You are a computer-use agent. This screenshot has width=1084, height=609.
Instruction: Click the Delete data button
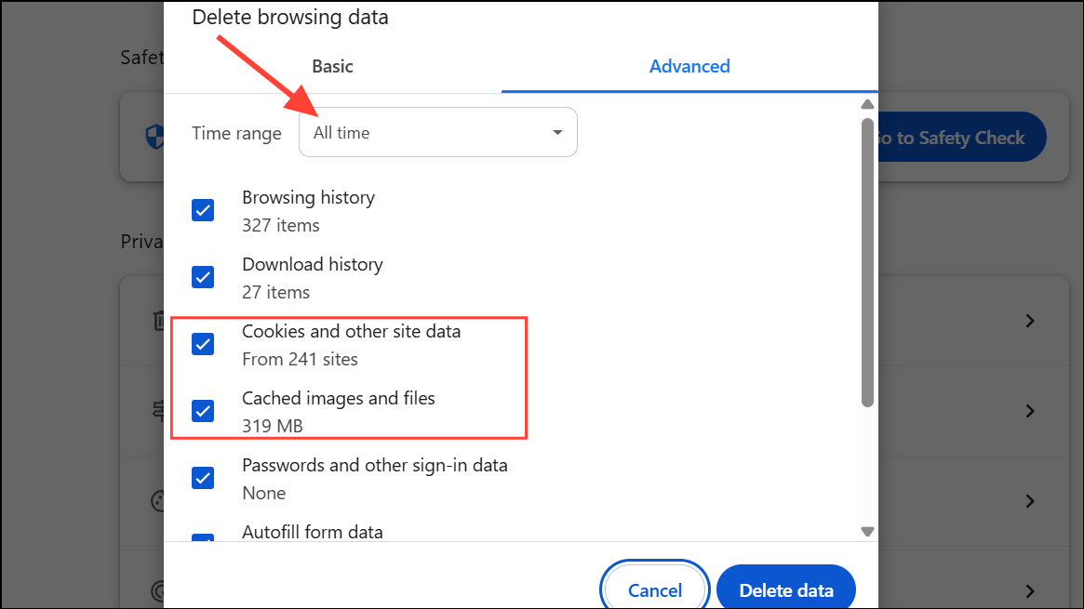[785, 589]
